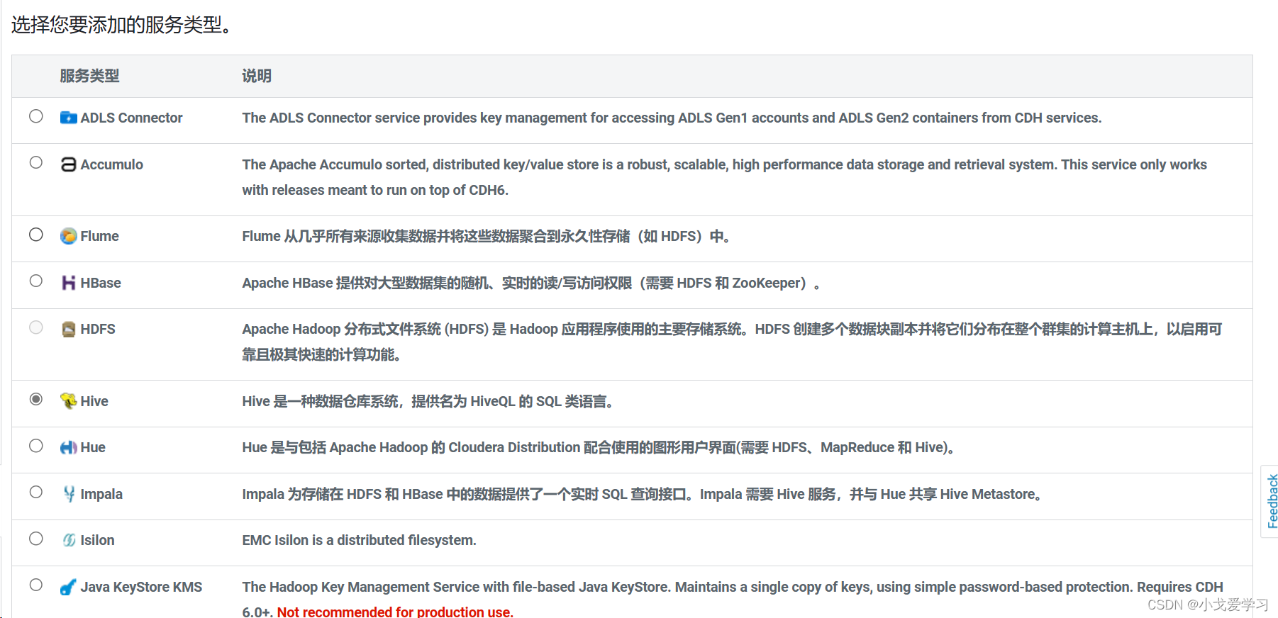1278x618 pixels.
Task: Click the Java KeyStore KMS service name
Action: 141,587
